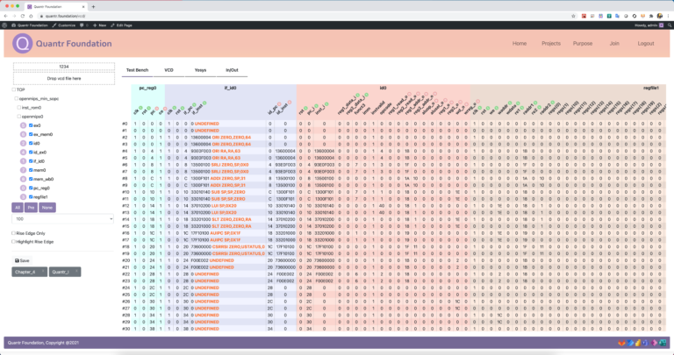This screenshot has width=674, height=355.
Task: Click the Save button
Action: [x=22, y=260]
